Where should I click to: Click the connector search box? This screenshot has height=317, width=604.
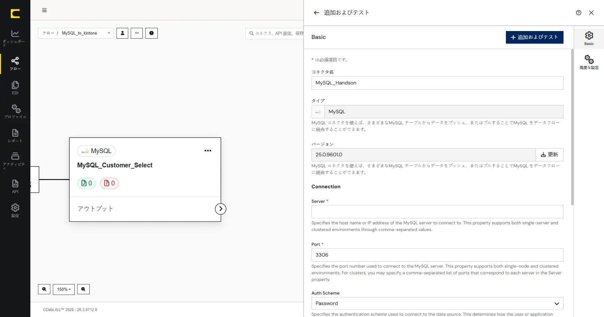click(x=275, y=33)
